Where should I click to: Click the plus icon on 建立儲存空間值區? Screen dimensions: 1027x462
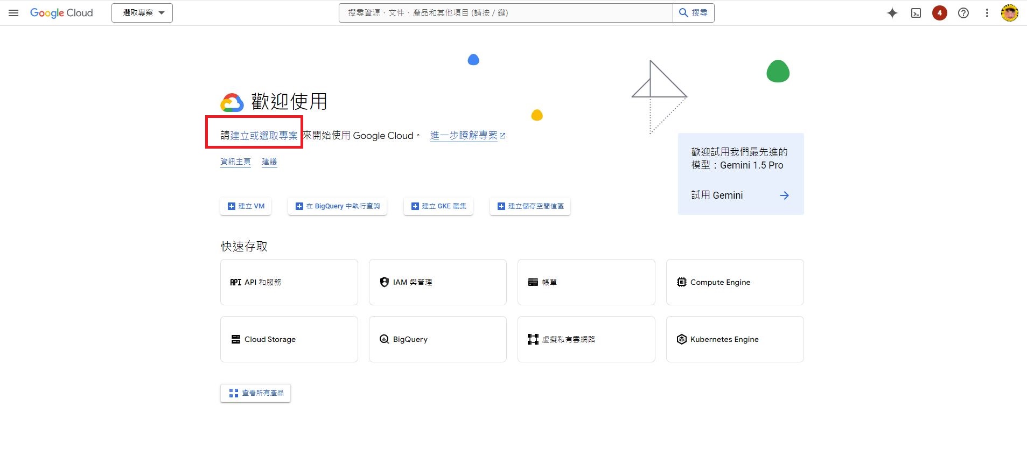[501, 206]
